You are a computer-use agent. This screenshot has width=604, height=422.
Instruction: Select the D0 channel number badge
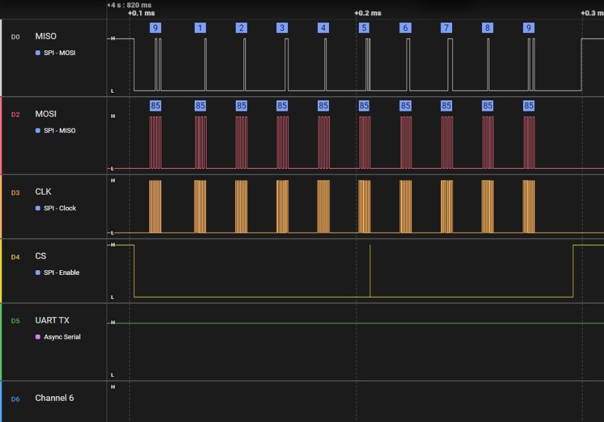click(x=15, y=37)
